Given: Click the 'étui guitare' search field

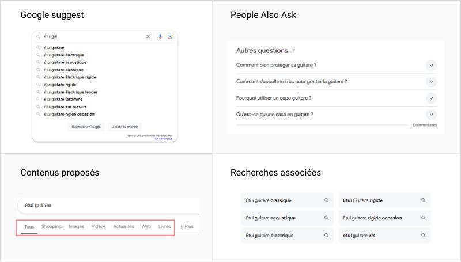Looking at the screenshot, I should click(x=109, y=206).
